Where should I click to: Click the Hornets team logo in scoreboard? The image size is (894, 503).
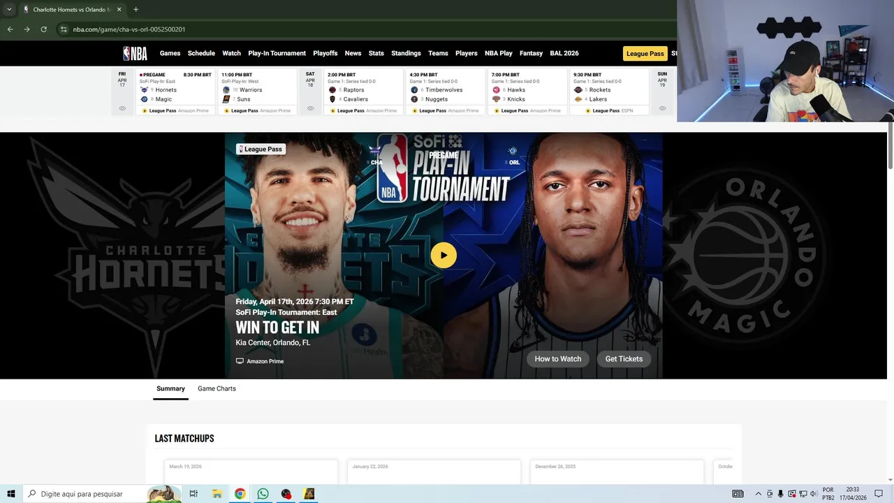[145, 90]
